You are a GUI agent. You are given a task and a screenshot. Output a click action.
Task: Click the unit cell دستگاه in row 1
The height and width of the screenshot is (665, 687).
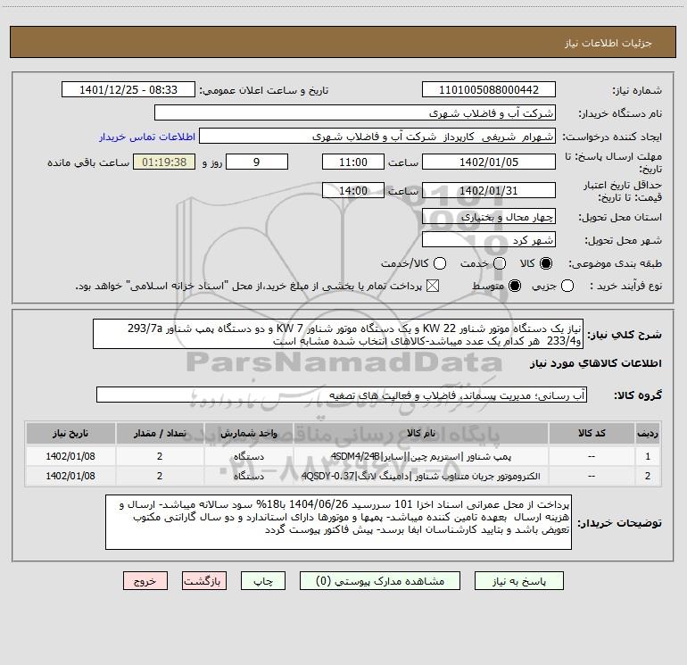pyautogui.click(x=248, y=456)
